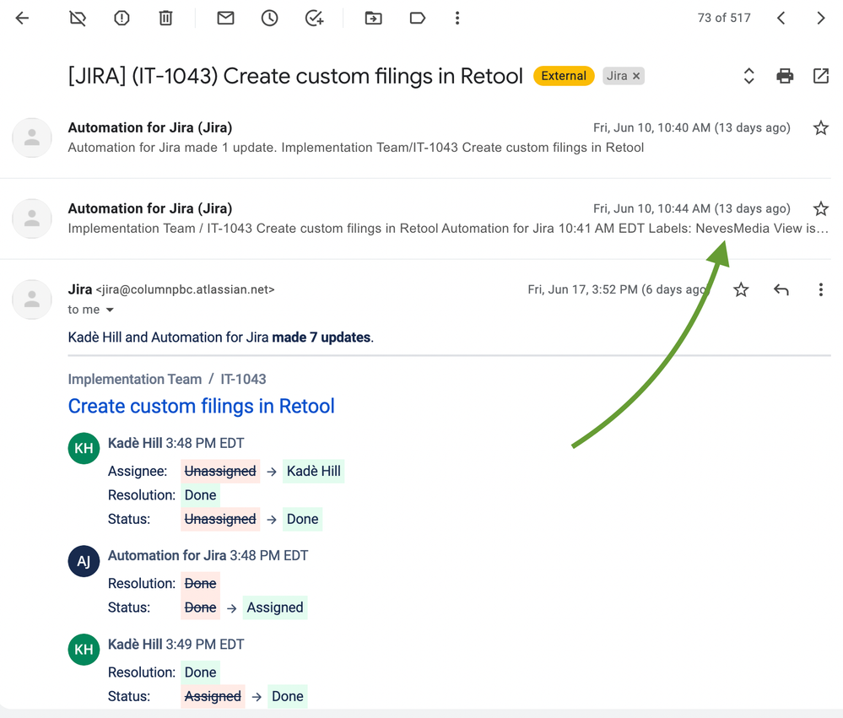The height and width of the screenshot is (718, 843).
Task: Open the 'Create custom filings in Retool' link
Action: (201, 407)
